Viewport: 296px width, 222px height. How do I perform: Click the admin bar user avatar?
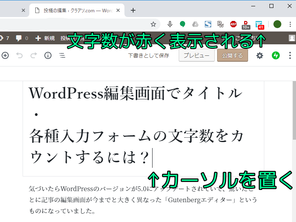292,38
